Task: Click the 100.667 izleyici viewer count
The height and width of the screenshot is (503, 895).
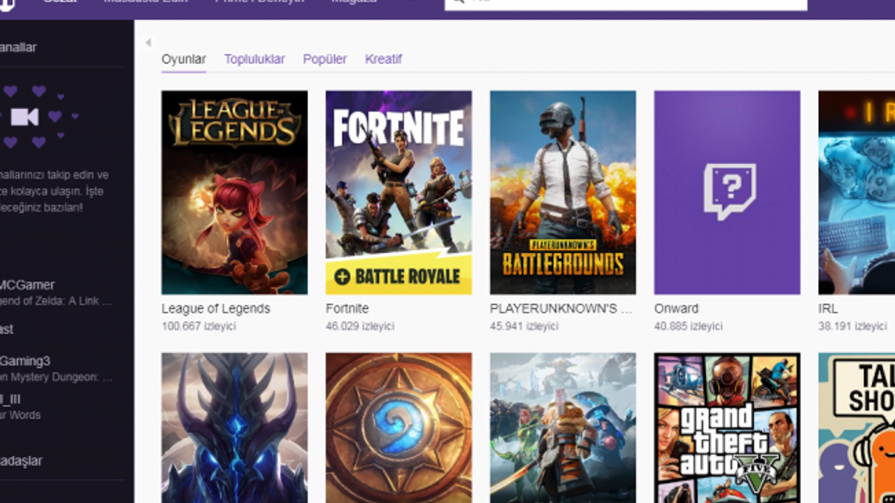Action: point(199,326)
